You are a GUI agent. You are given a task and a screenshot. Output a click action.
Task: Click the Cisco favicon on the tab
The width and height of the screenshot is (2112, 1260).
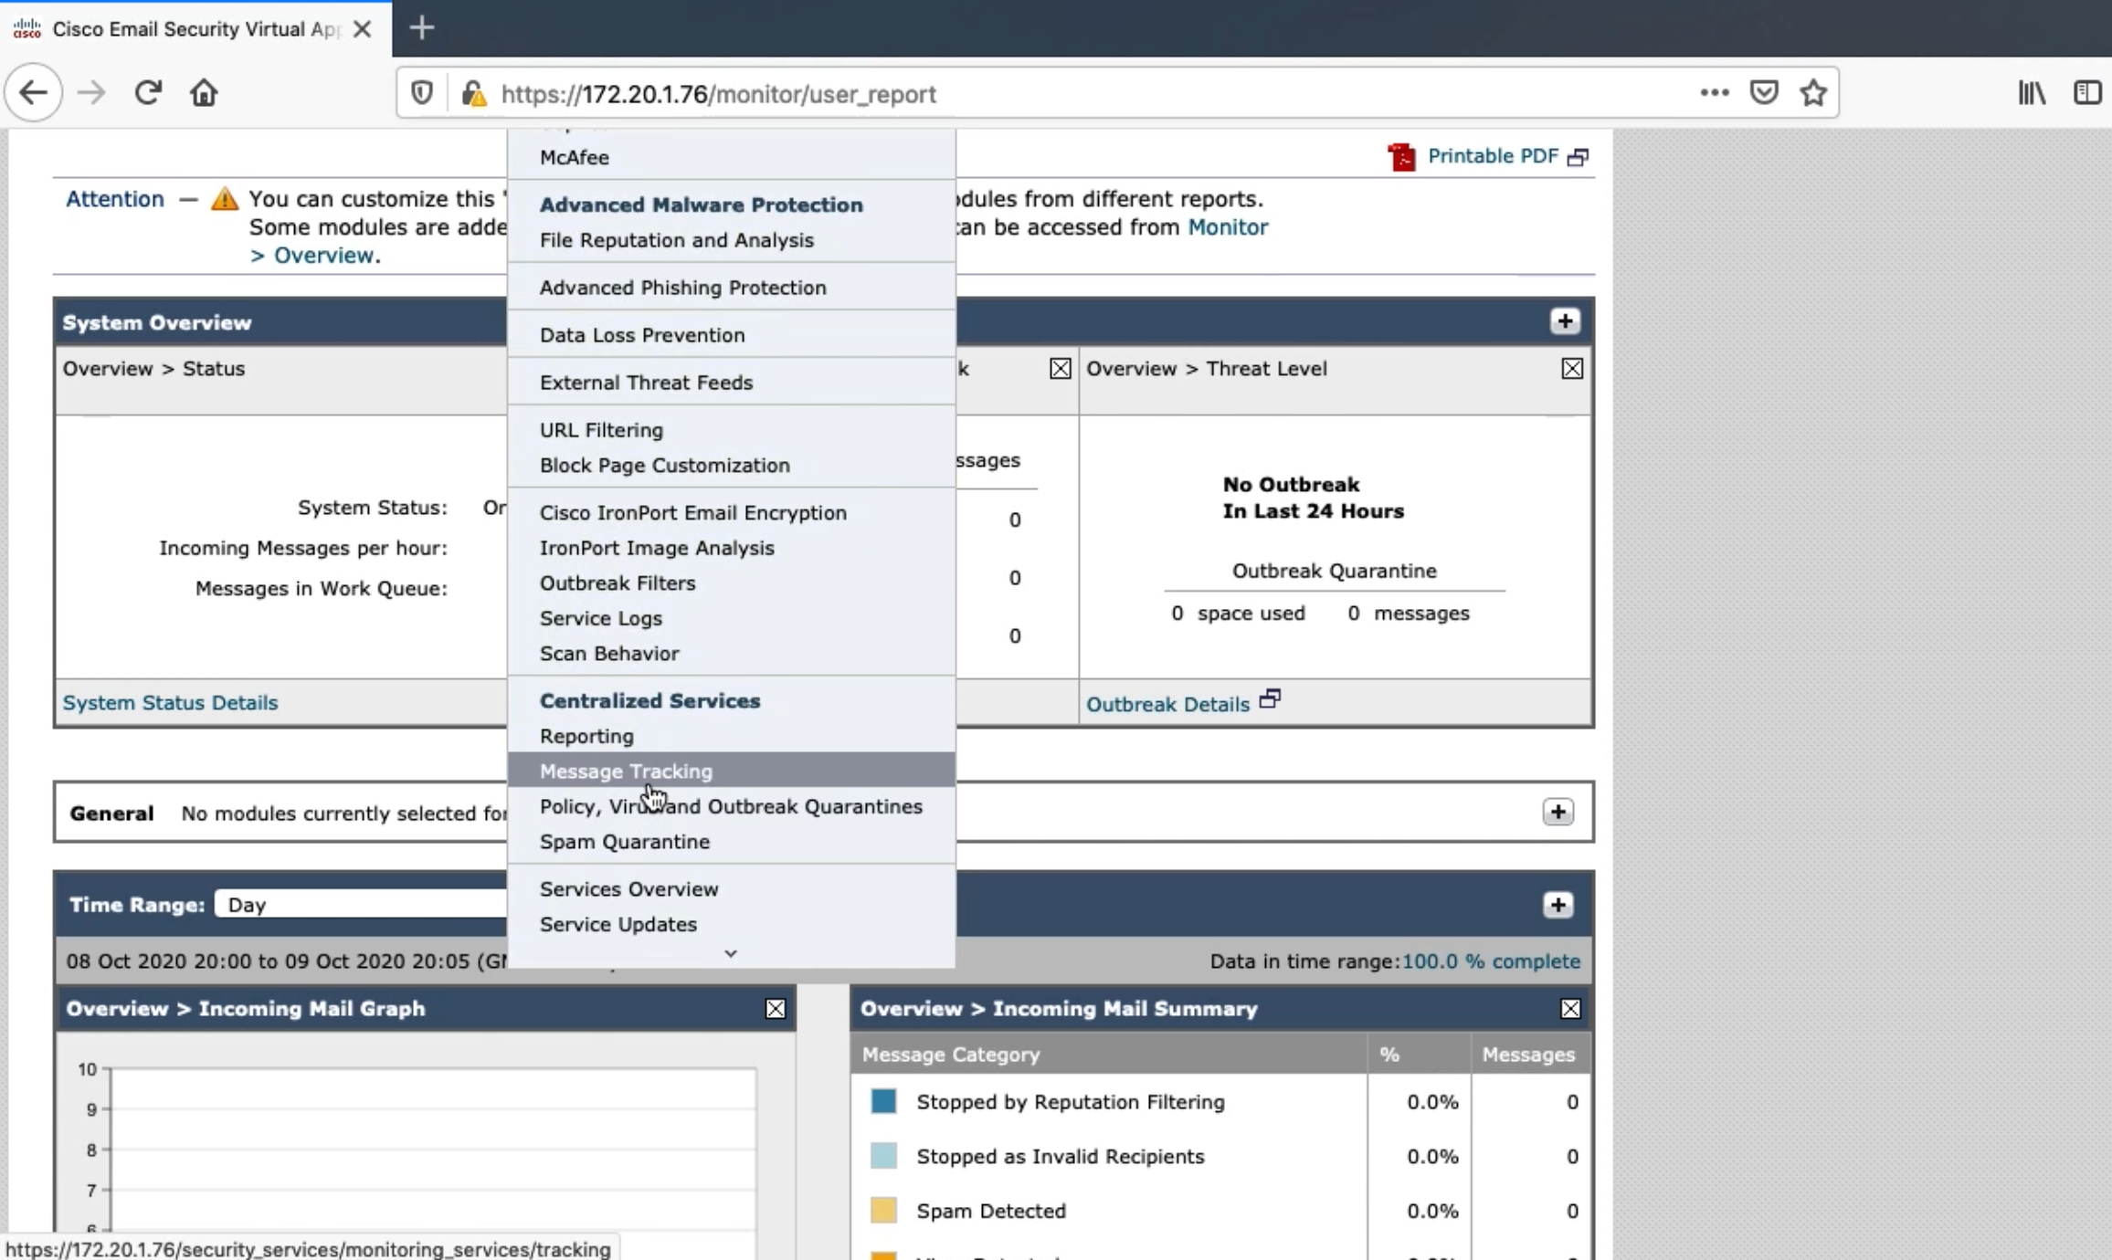[26, 29]
